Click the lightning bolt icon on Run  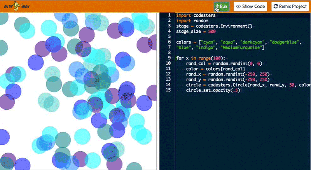click(x=217, y=7)
